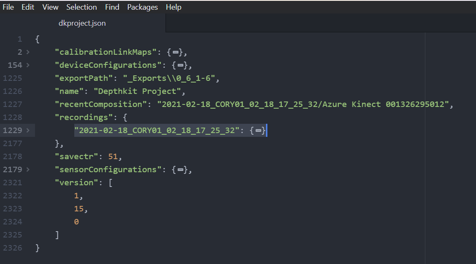Place cursor in the "Depthkit Project" name value
The width and height of the screenshot is (476, 264).
coord(139,91)
